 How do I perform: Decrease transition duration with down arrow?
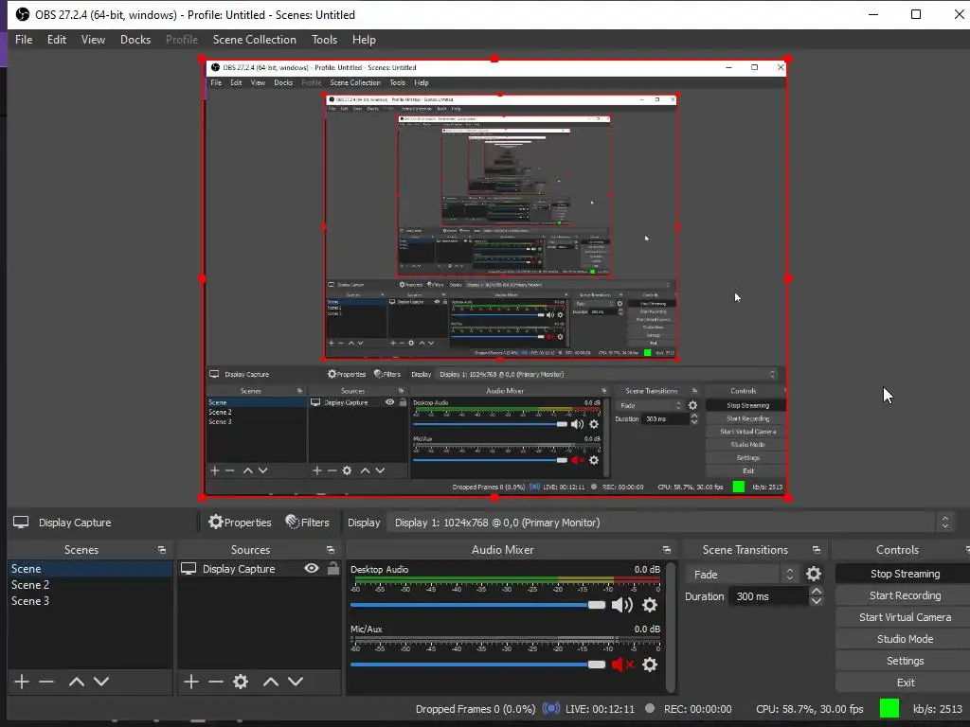[x=816, y=601]
